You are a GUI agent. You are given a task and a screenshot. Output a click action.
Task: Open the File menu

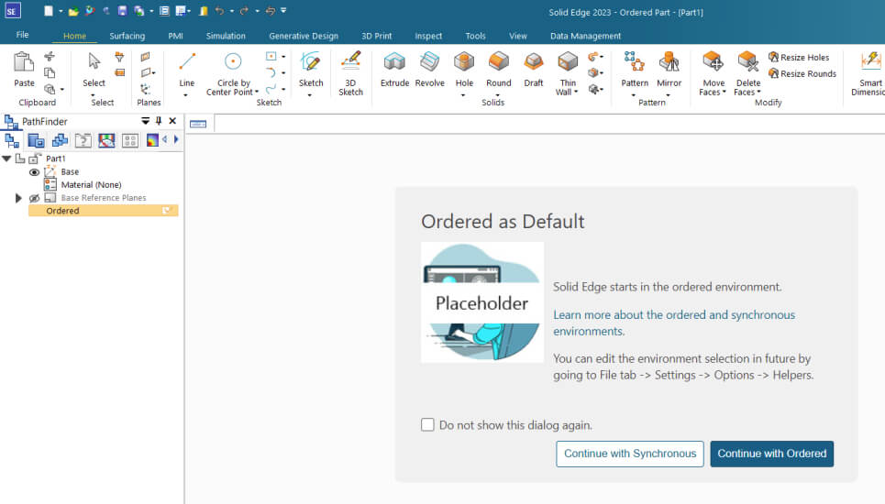[23, 35]
